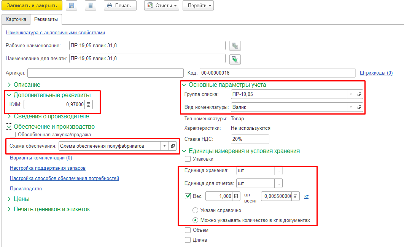Open Номенклатура с аналогичными свойствами link

coord(56,32)
